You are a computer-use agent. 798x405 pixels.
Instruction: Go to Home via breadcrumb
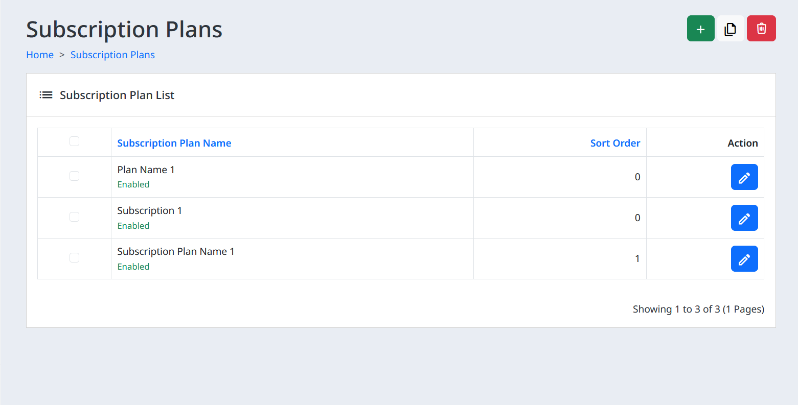click(40, 55)
